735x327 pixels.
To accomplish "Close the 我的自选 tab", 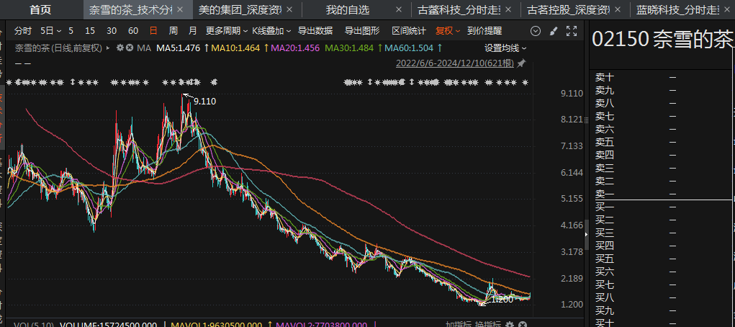I will (398, 9).
